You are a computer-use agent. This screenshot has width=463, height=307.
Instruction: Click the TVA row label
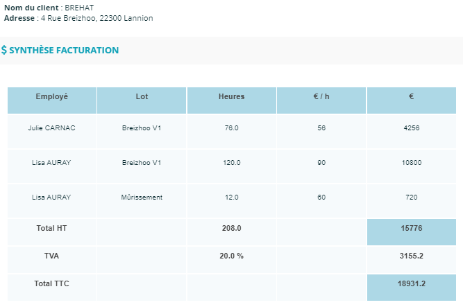tap(52, 256)
